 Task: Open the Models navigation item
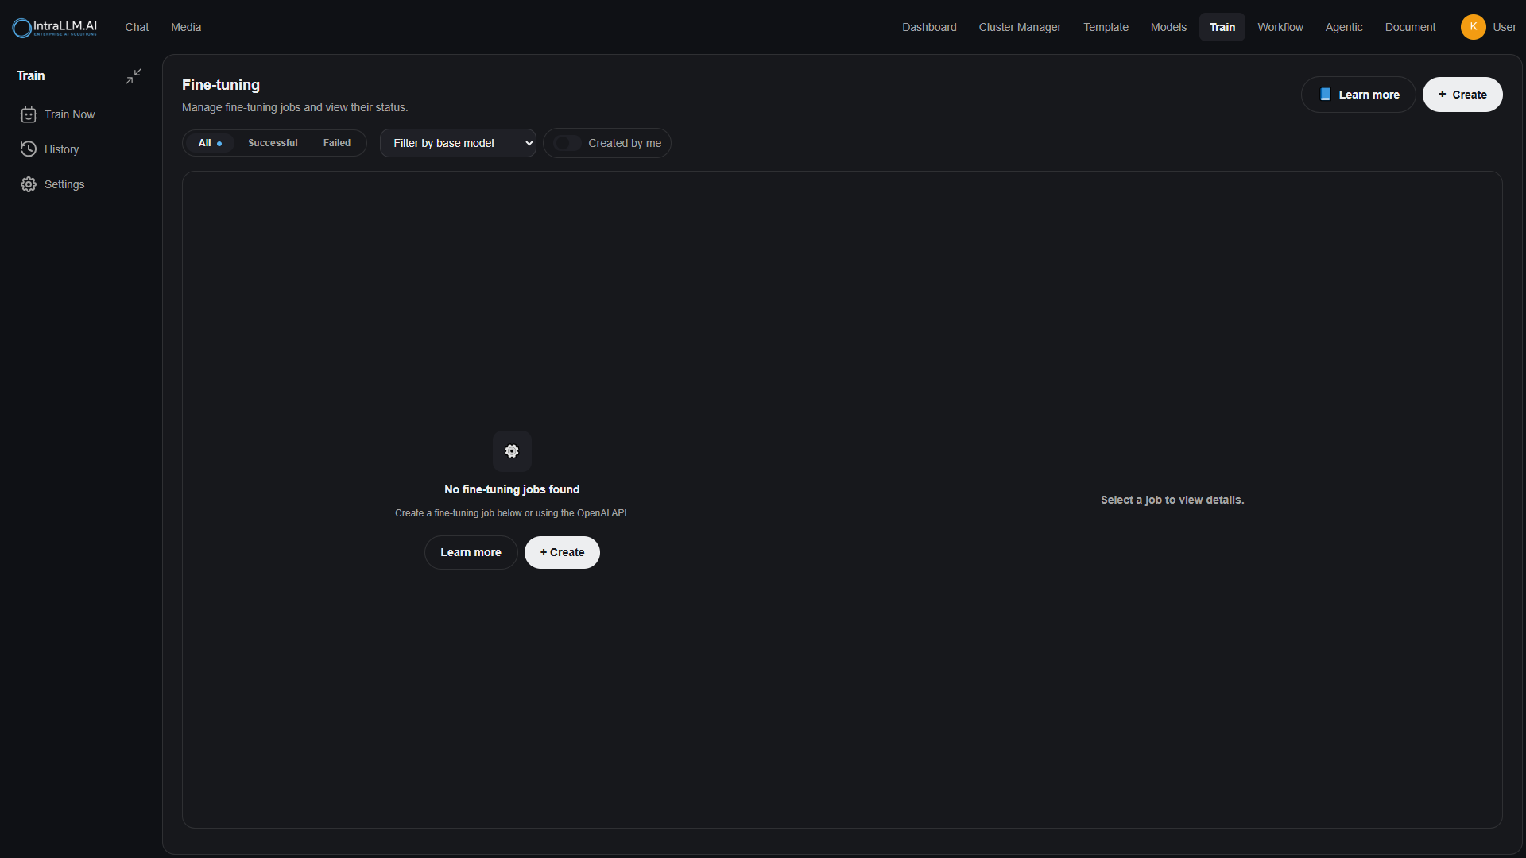(x=1168, y=27)
